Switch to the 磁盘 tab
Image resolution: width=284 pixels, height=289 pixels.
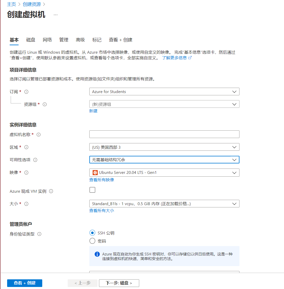coord(31,40)
